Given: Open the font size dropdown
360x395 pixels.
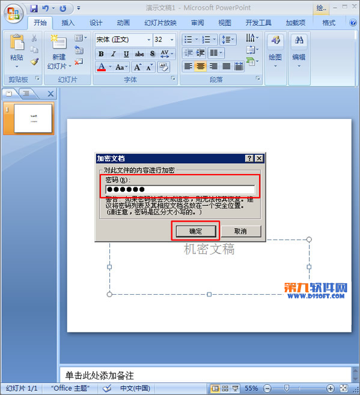Looking at the screenshot, I should click(172, 40).
